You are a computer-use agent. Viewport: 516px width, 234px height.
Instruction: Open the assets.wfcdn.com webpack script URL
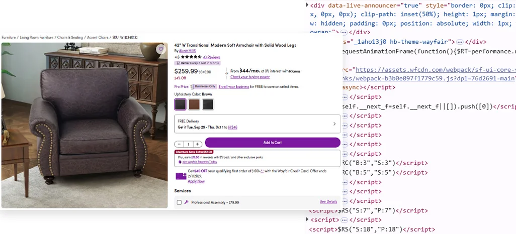click(x=436, y=74)
